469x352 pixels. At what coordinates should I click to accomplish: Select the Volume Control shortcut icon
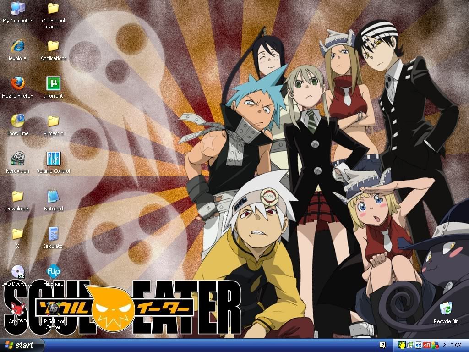click(53, 159)
